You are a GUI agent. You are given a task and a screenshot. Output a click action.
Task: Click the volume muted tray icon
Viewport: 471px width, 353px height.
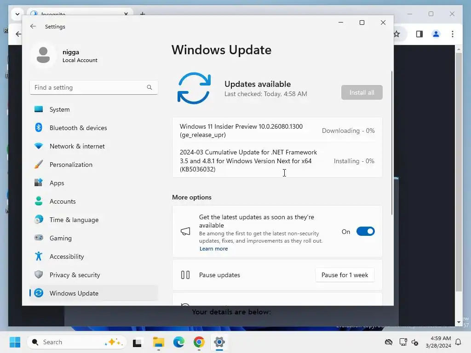point(415,342)
